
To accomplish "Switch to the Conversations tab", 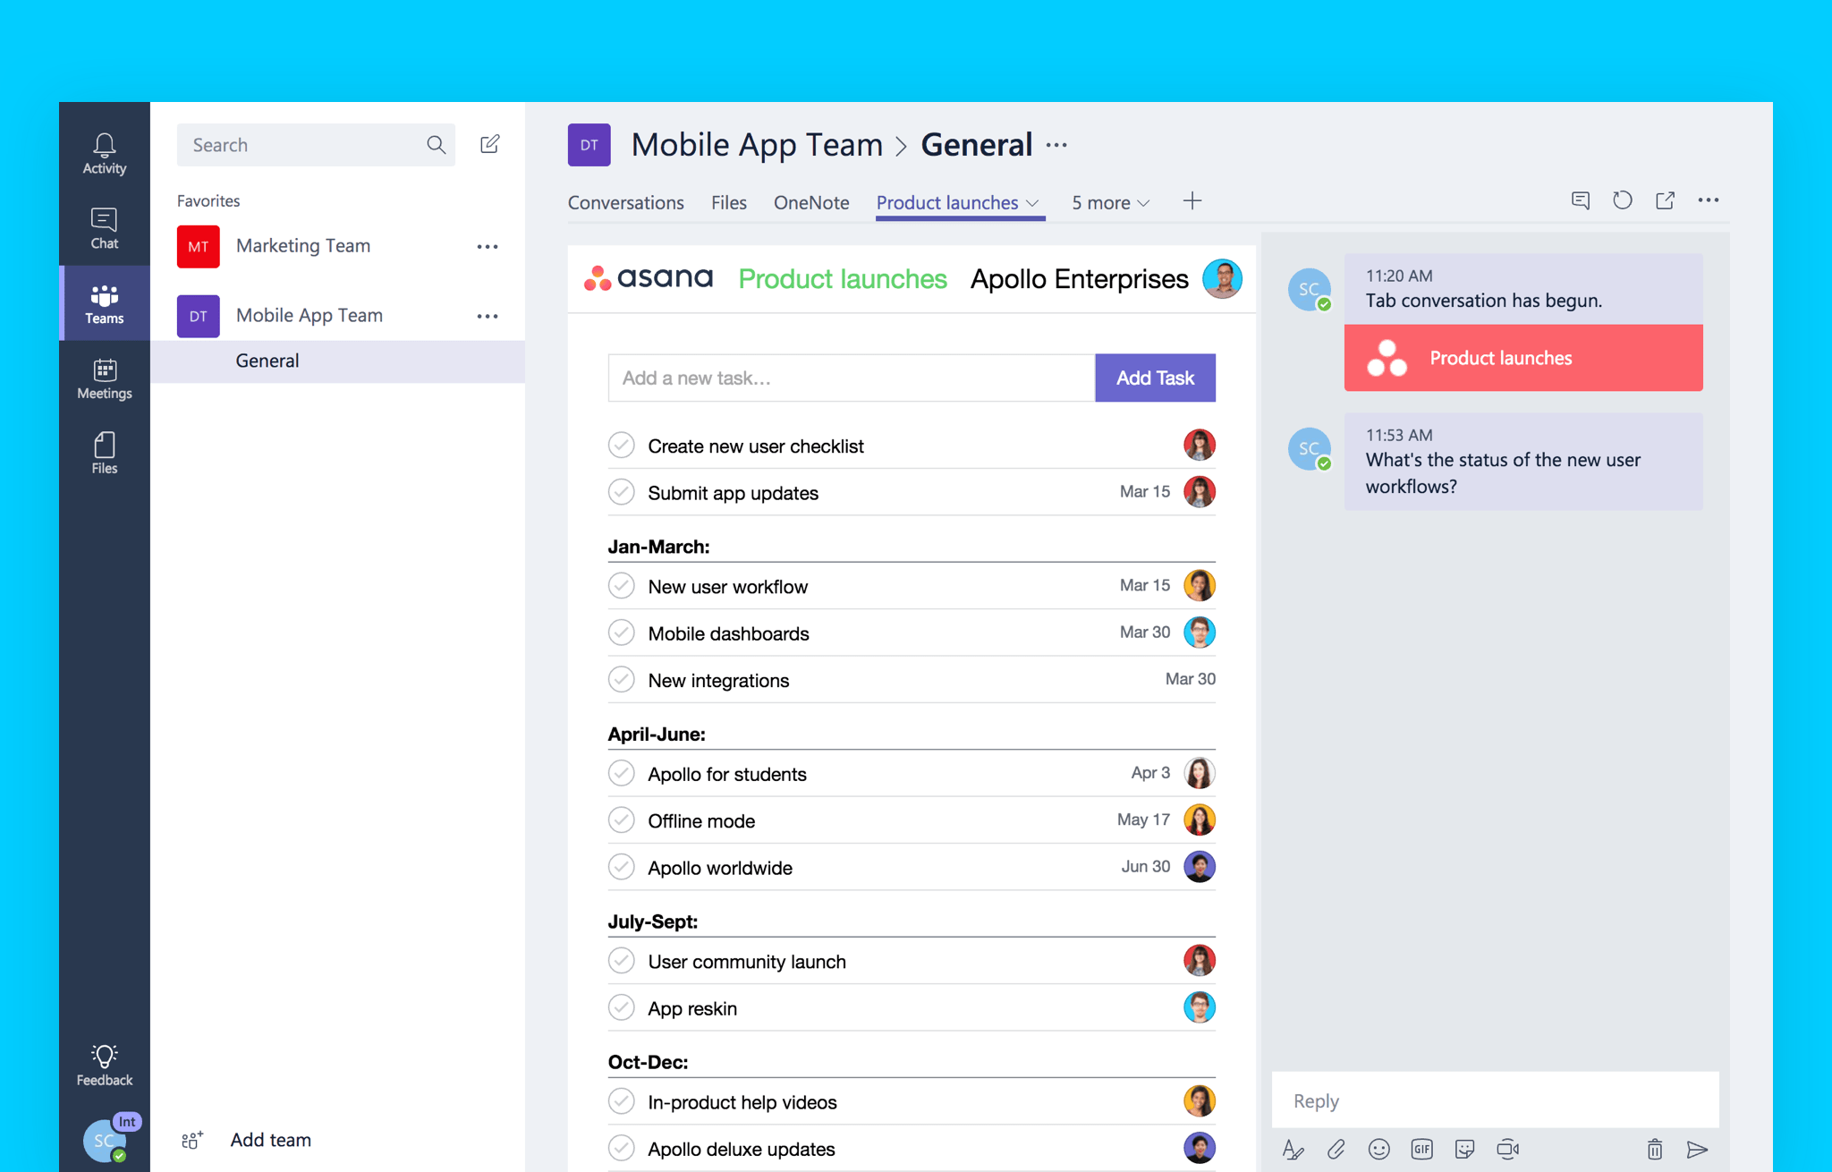I will pos(625,202).
